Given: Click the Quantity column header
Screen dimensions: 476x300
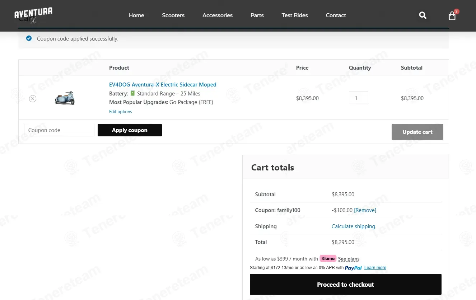Looking at the screenshot, I should (x=360, y=68).
